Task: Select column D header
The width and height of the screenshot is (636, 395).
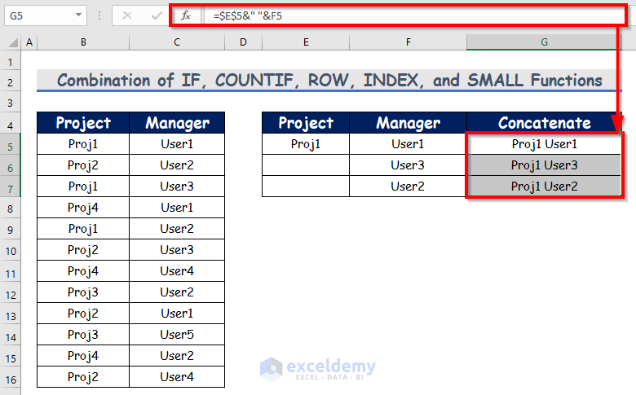Action: pos(243,42)
